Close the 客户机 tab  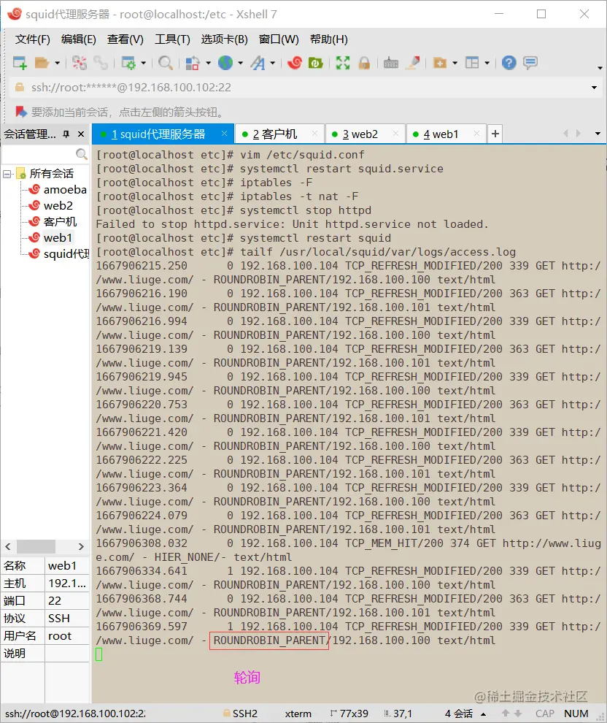[x=315, y=133]
